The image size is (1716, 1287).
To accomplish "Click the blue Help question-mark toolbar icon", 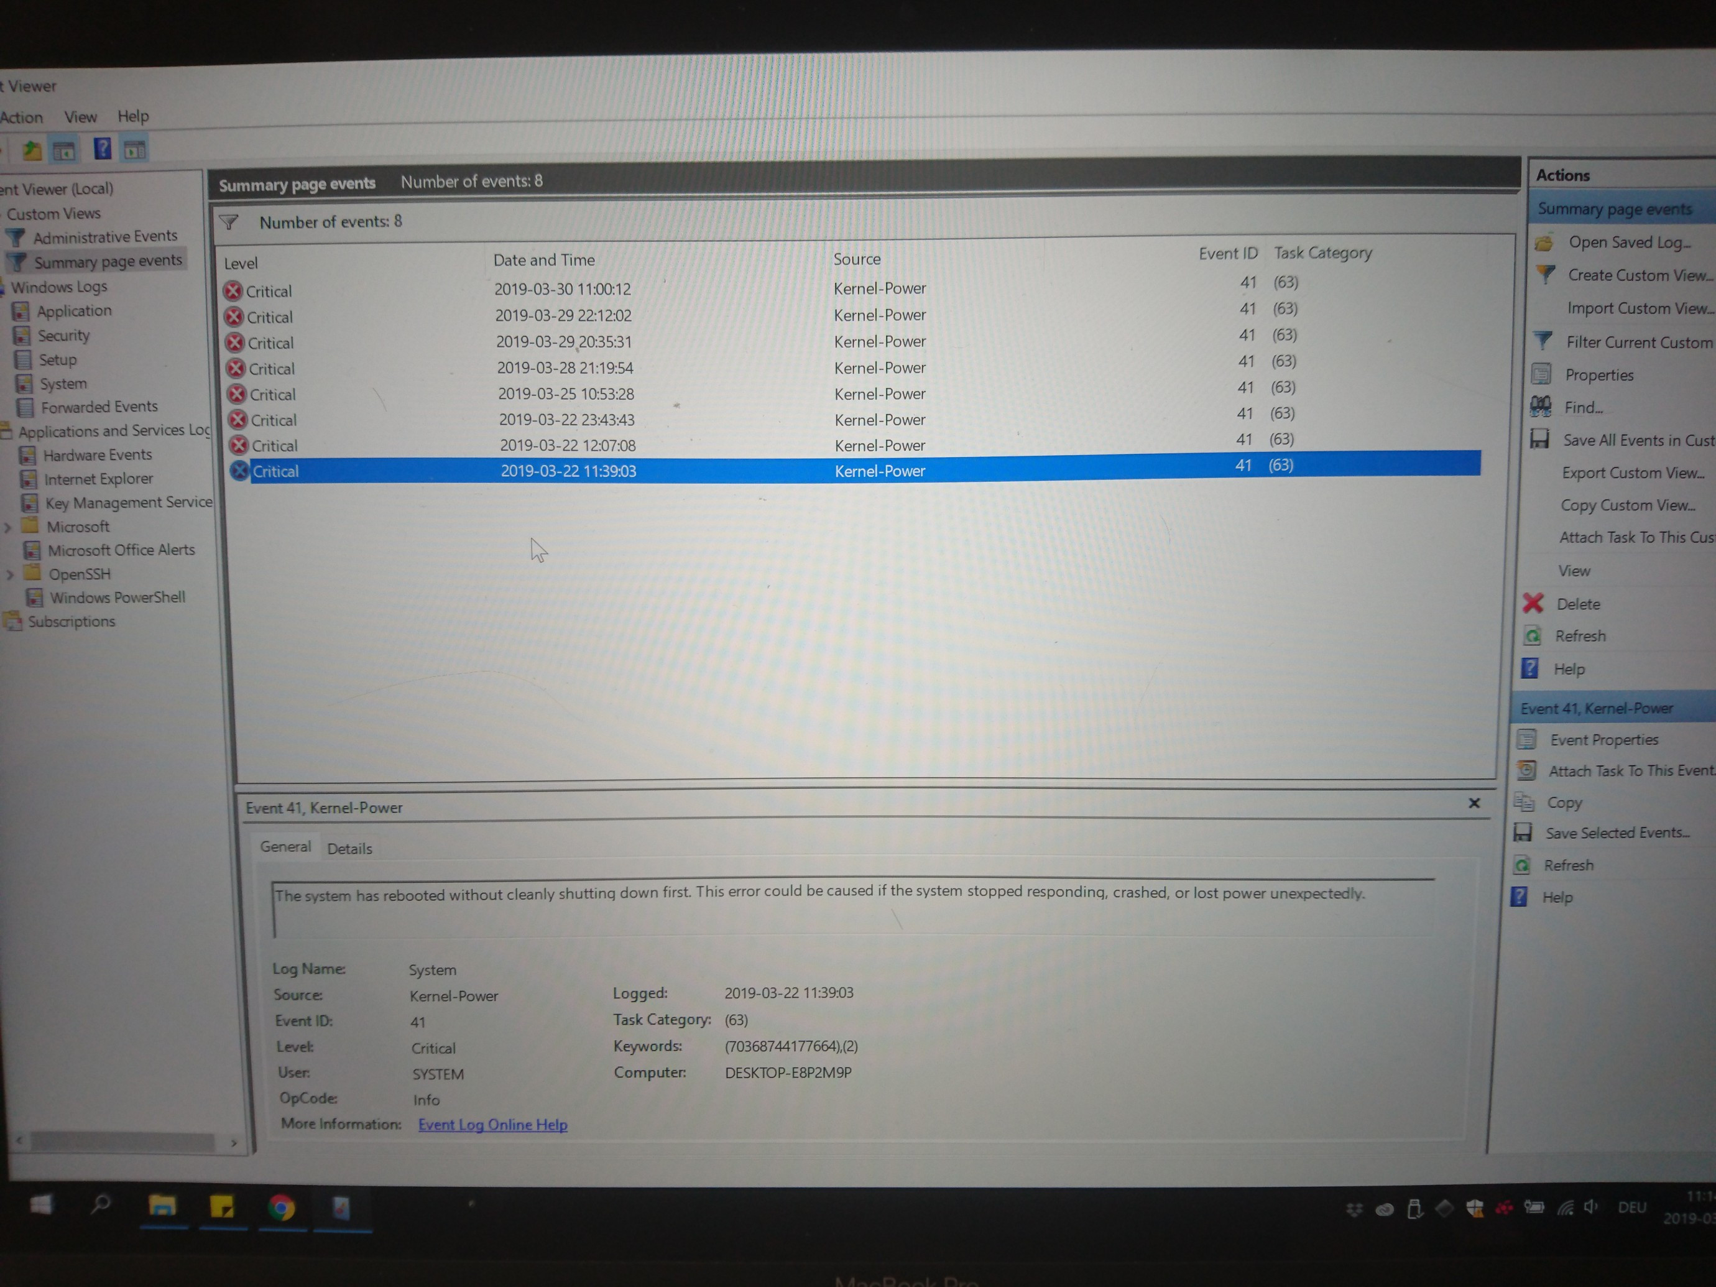I will 101,148.
